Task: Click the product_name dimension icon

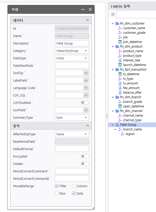Action: pyautogui.click(x=120, y=51)
